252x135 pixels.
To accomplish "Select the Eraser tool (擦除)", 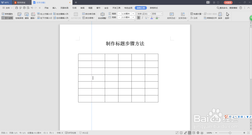I will coord(27,16).
